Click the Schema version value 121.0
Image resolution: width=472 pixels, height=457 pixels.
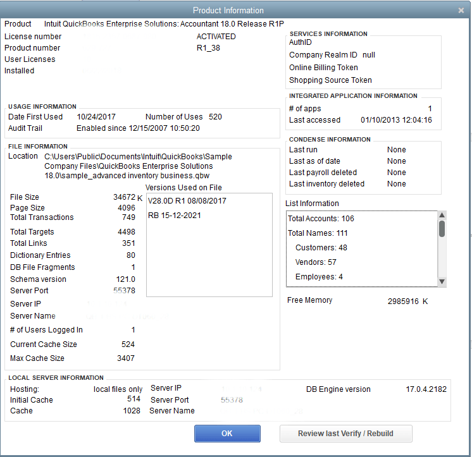(125, 279)
